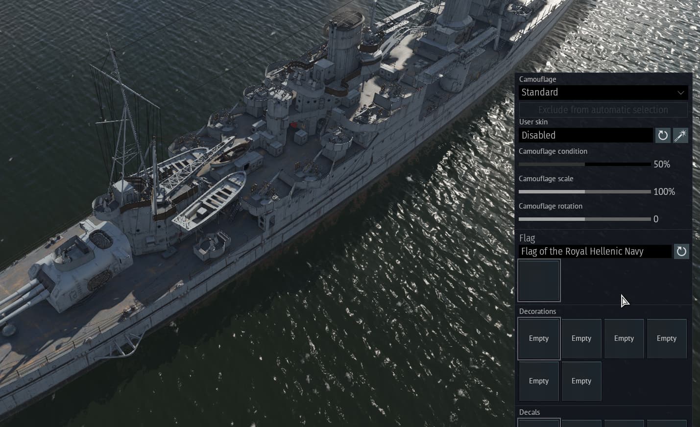This screenshot has height=427, width=700.
Task: Select the fifth Empty decoration slot in second row
Action: tap(539, 381)
